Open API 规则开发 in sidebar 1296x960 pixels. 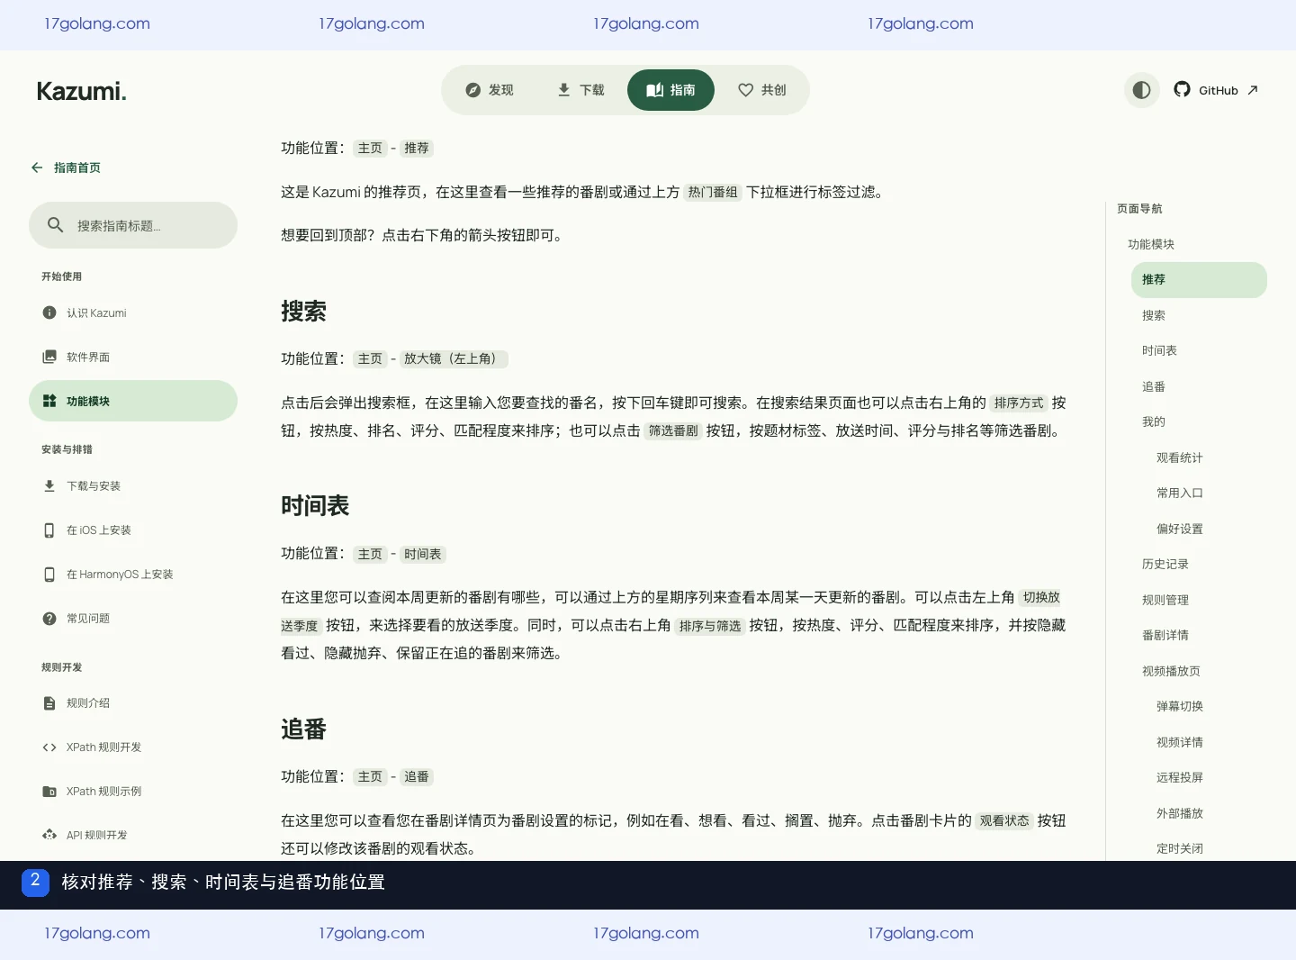pos(133,835)
